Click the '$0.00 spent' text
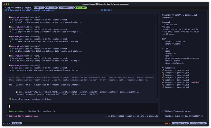Screen dimensions: 211x128 168,34
